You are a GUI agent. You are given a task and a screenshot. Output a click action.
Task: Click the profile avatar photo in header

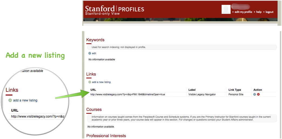coord(226,9)
